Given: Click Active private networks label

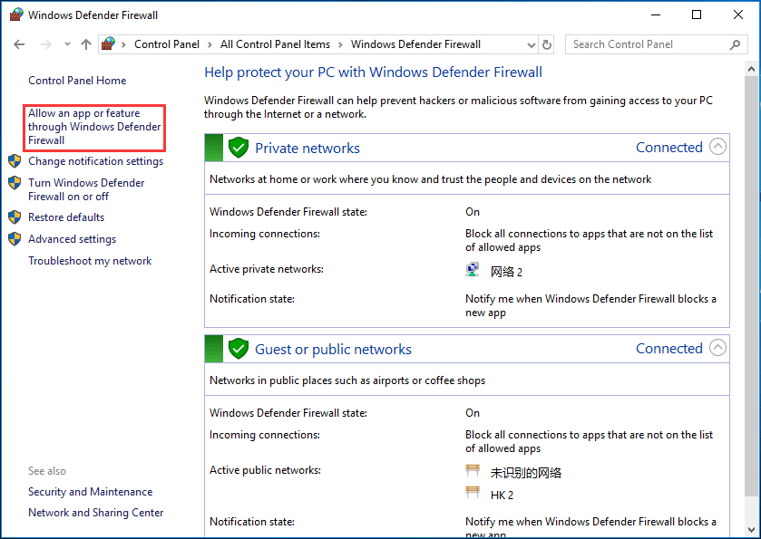Looking at the screenshot, I should 267,269.
